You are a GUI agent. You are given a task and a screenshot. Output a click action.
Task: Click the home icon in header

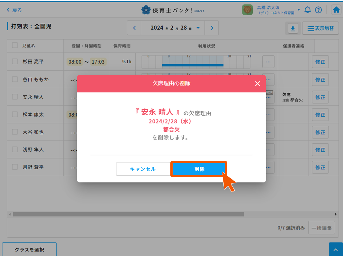336,10
